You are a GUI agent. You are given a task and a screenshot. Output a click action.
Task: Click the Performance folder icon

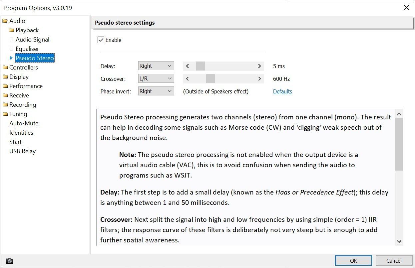click(5, 86)
